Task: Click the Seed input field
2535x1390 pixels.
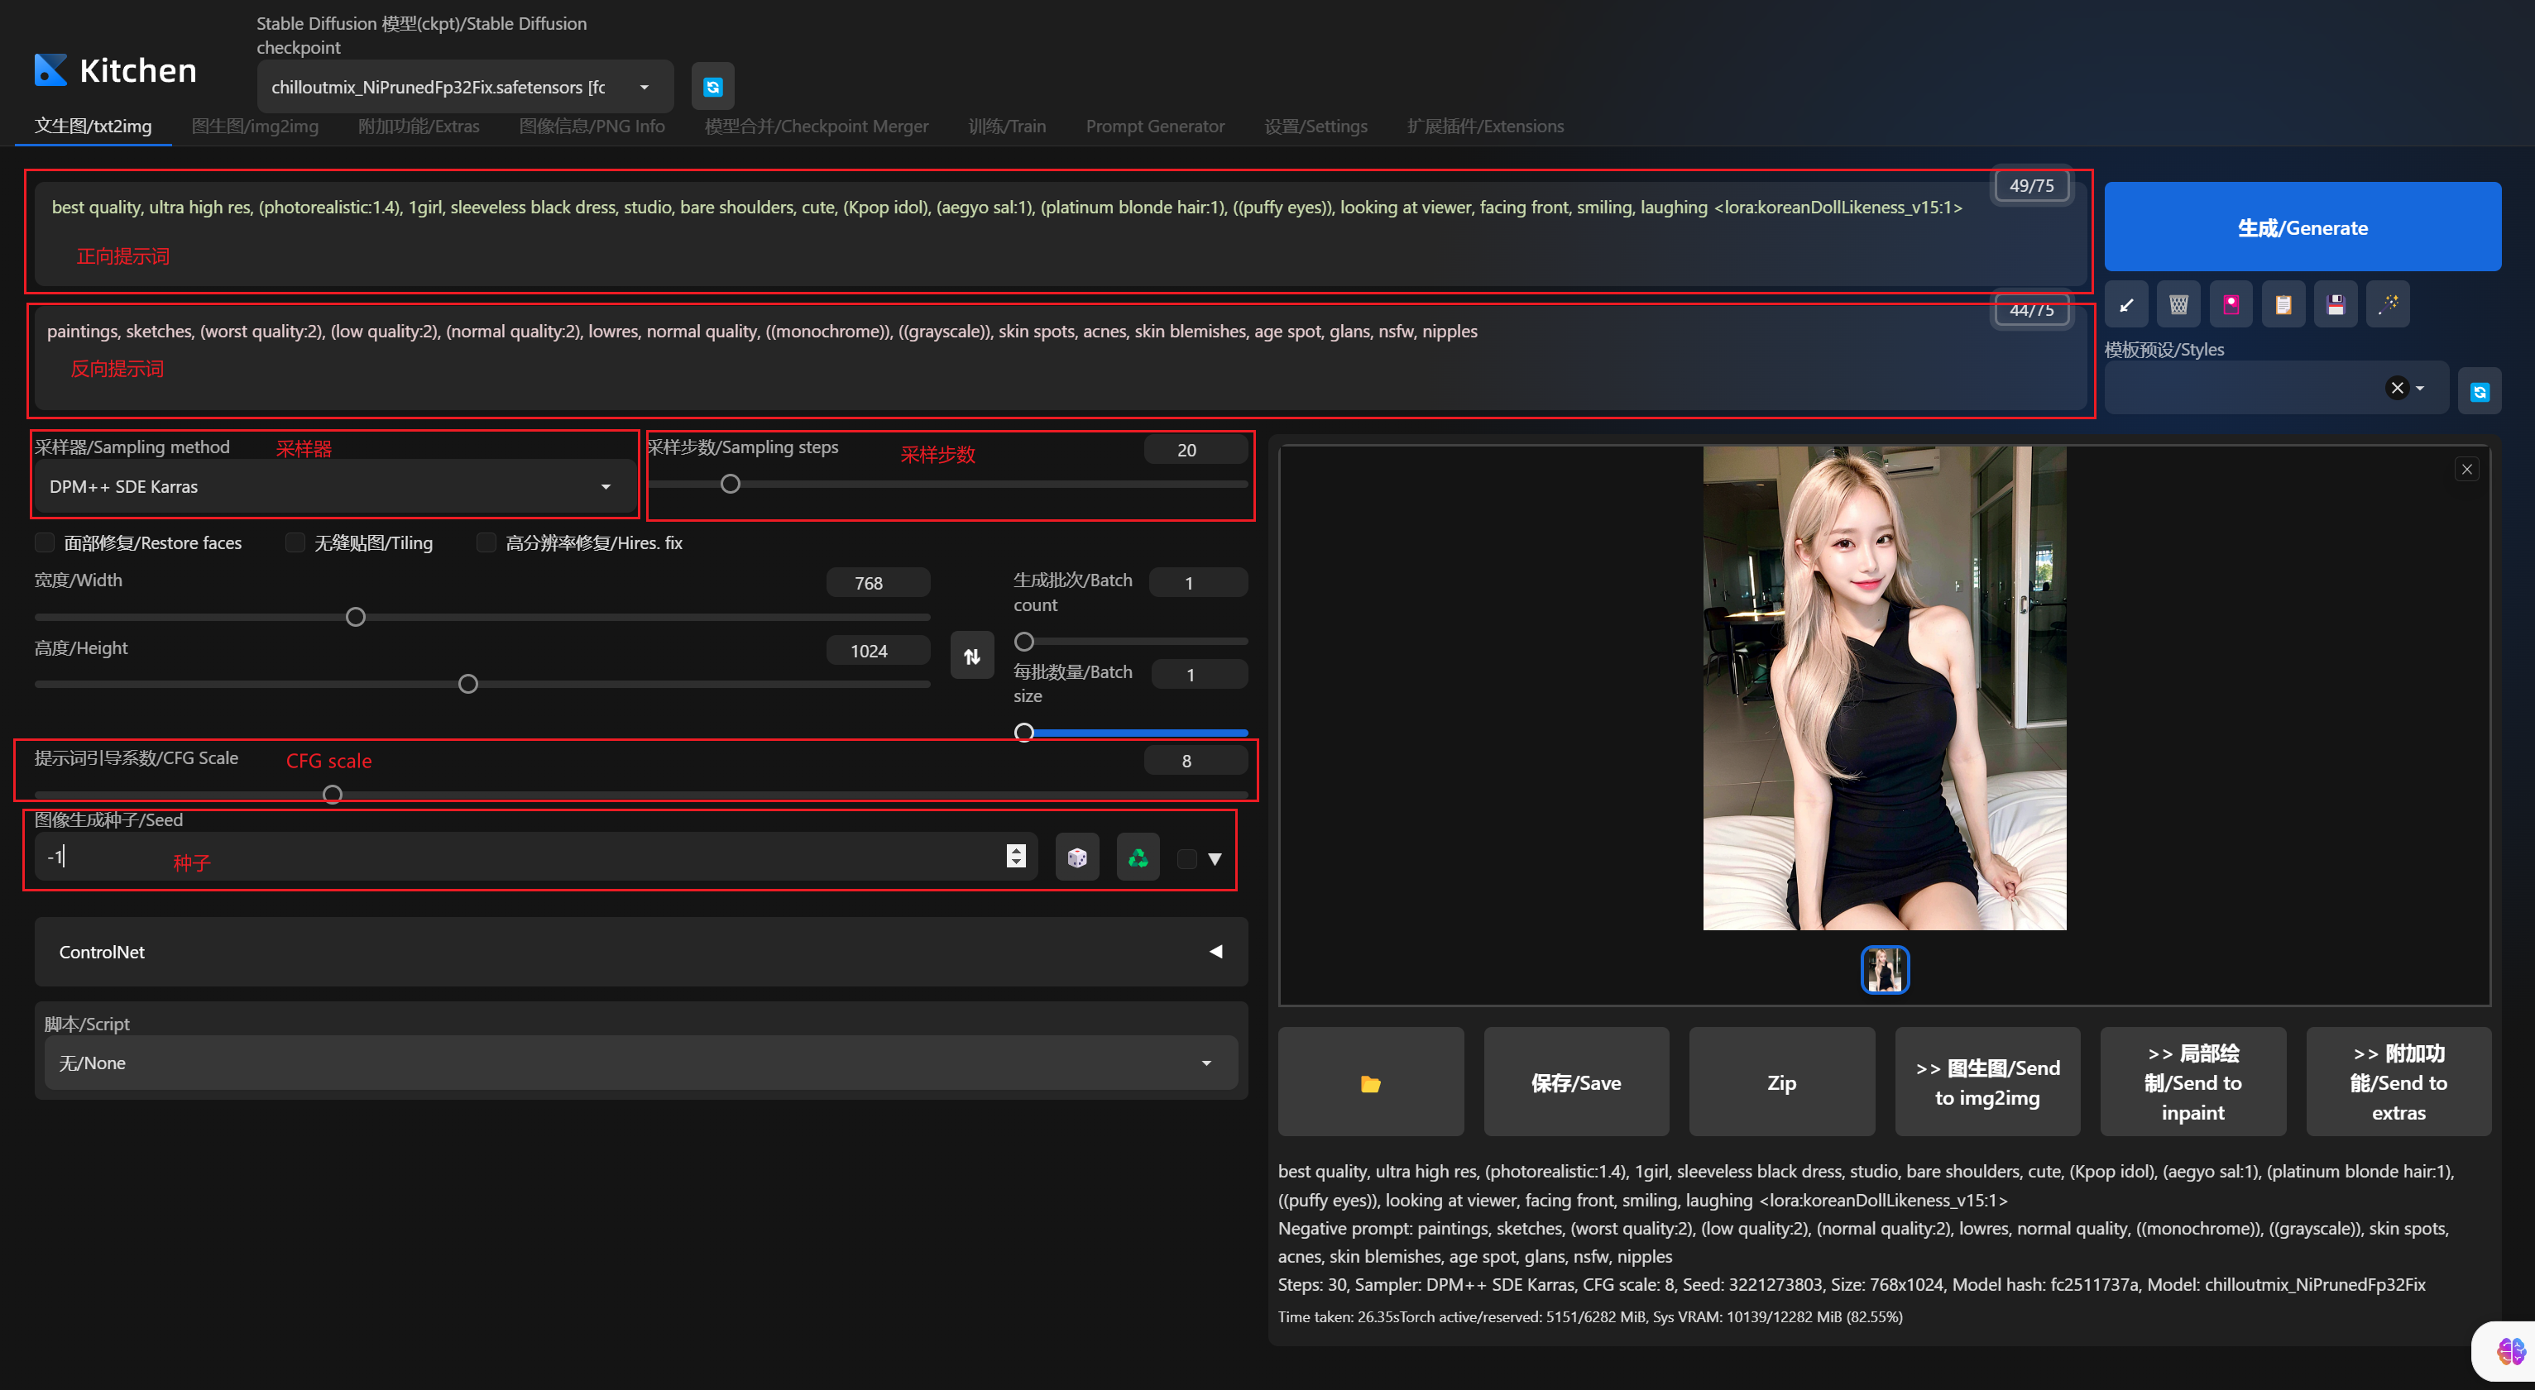Action: click(x=535, y=857)
